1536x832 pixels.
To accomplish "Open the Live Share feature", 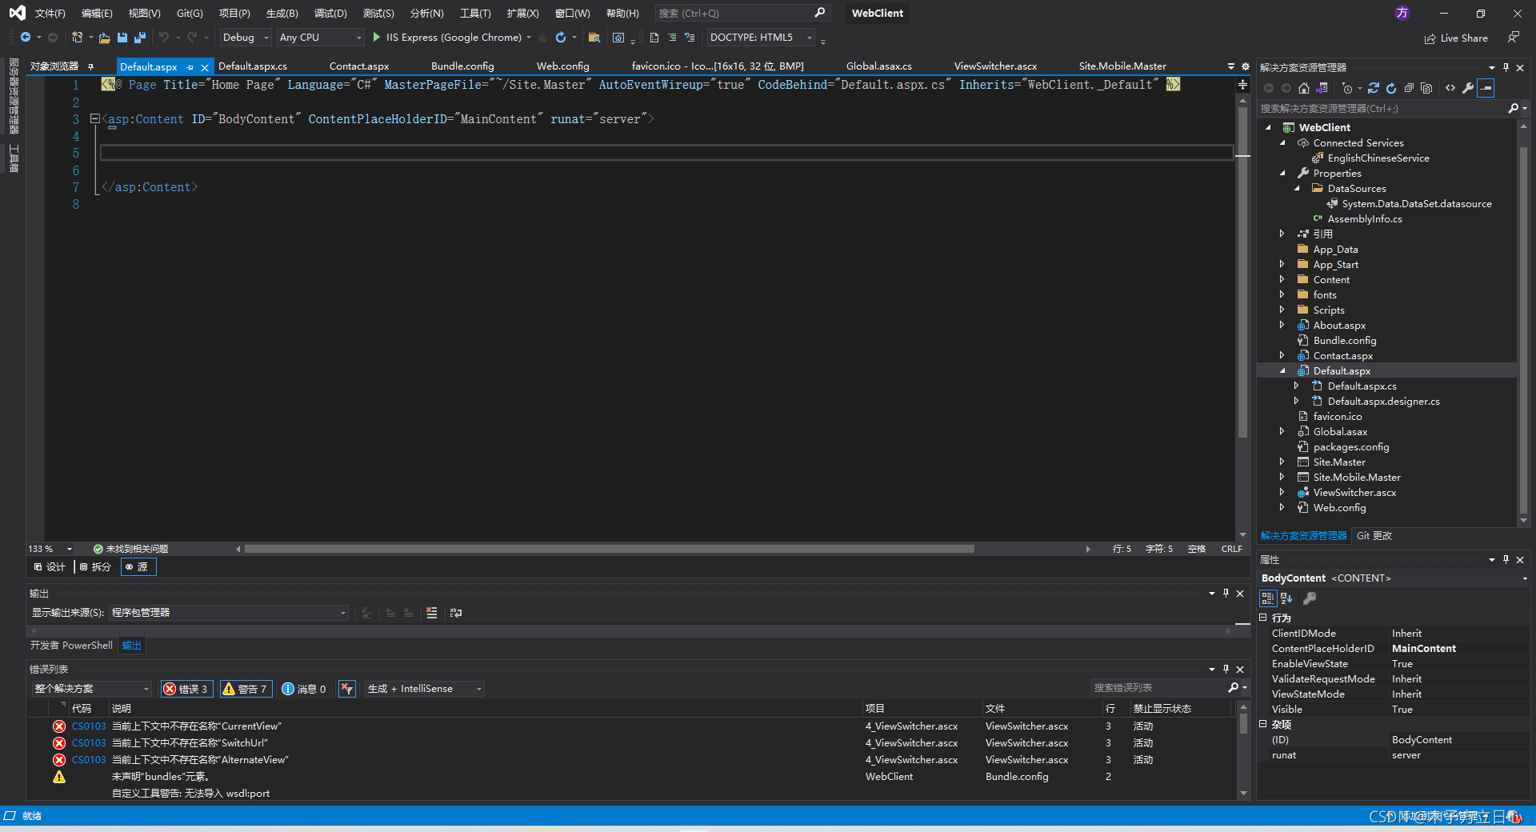I will point(1456,38).
